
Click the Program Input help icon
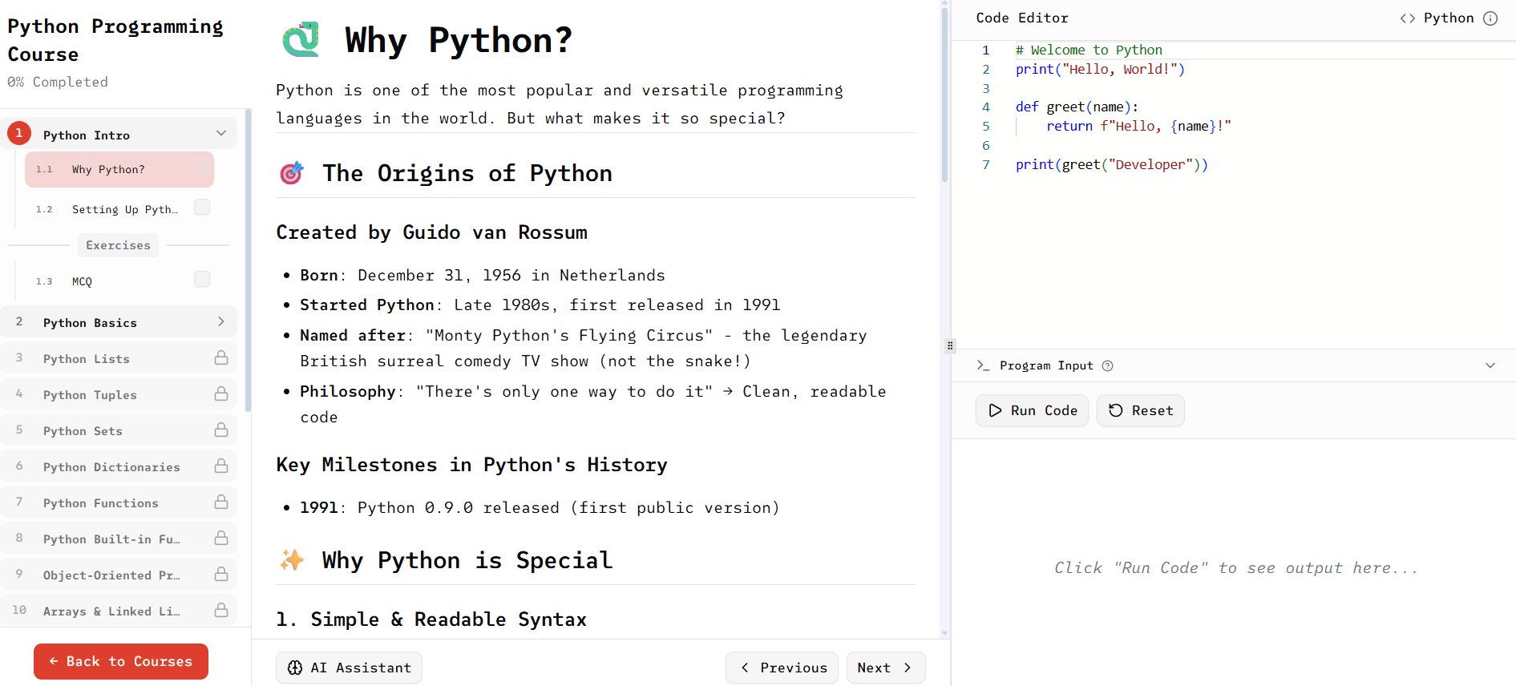(x=1107, y=366)
